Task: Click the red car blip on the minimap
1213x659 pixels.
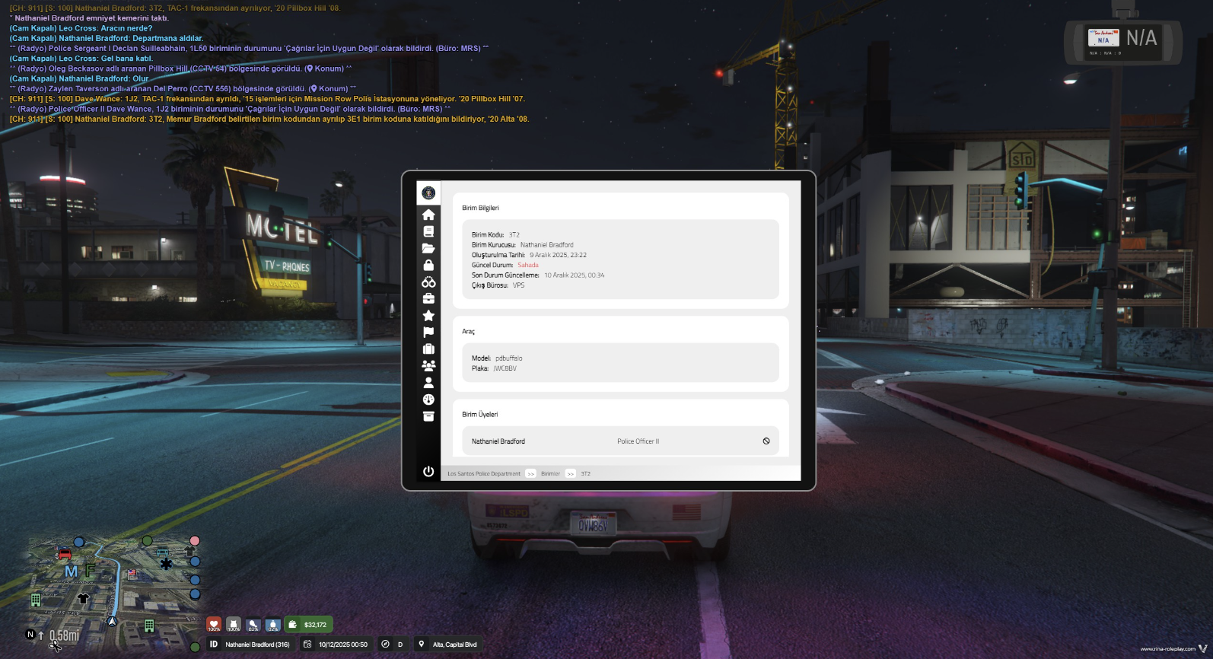Action: coord(65,553)
